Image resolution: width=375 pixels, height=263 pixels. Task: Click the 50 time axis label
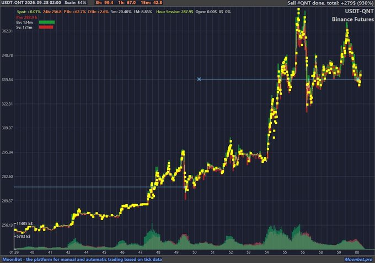point(195,253)
